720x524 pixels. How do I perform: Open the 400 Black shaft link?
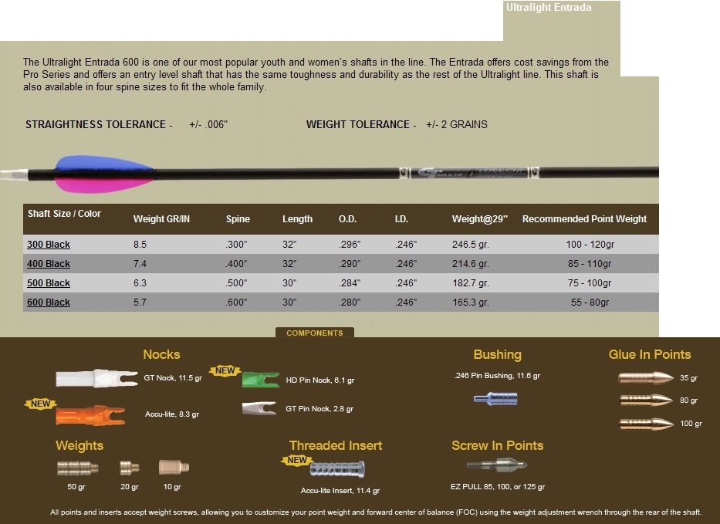(x=48, y=264)
